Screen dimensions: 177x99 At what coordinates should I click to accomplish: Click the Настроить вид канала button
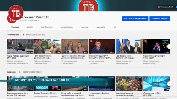coord(135,18)
